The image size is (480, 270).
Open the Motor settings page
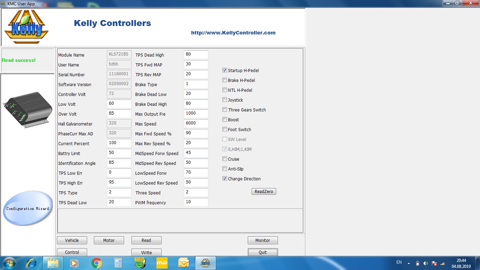[x=109, y=240]
